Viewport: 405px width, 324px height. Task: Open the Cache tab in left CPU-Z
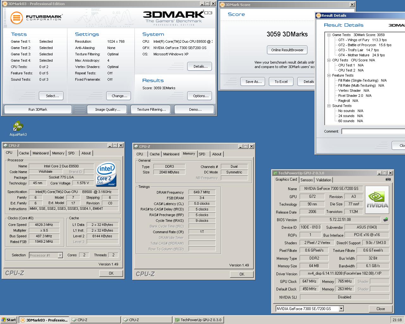tap(24, 153)
